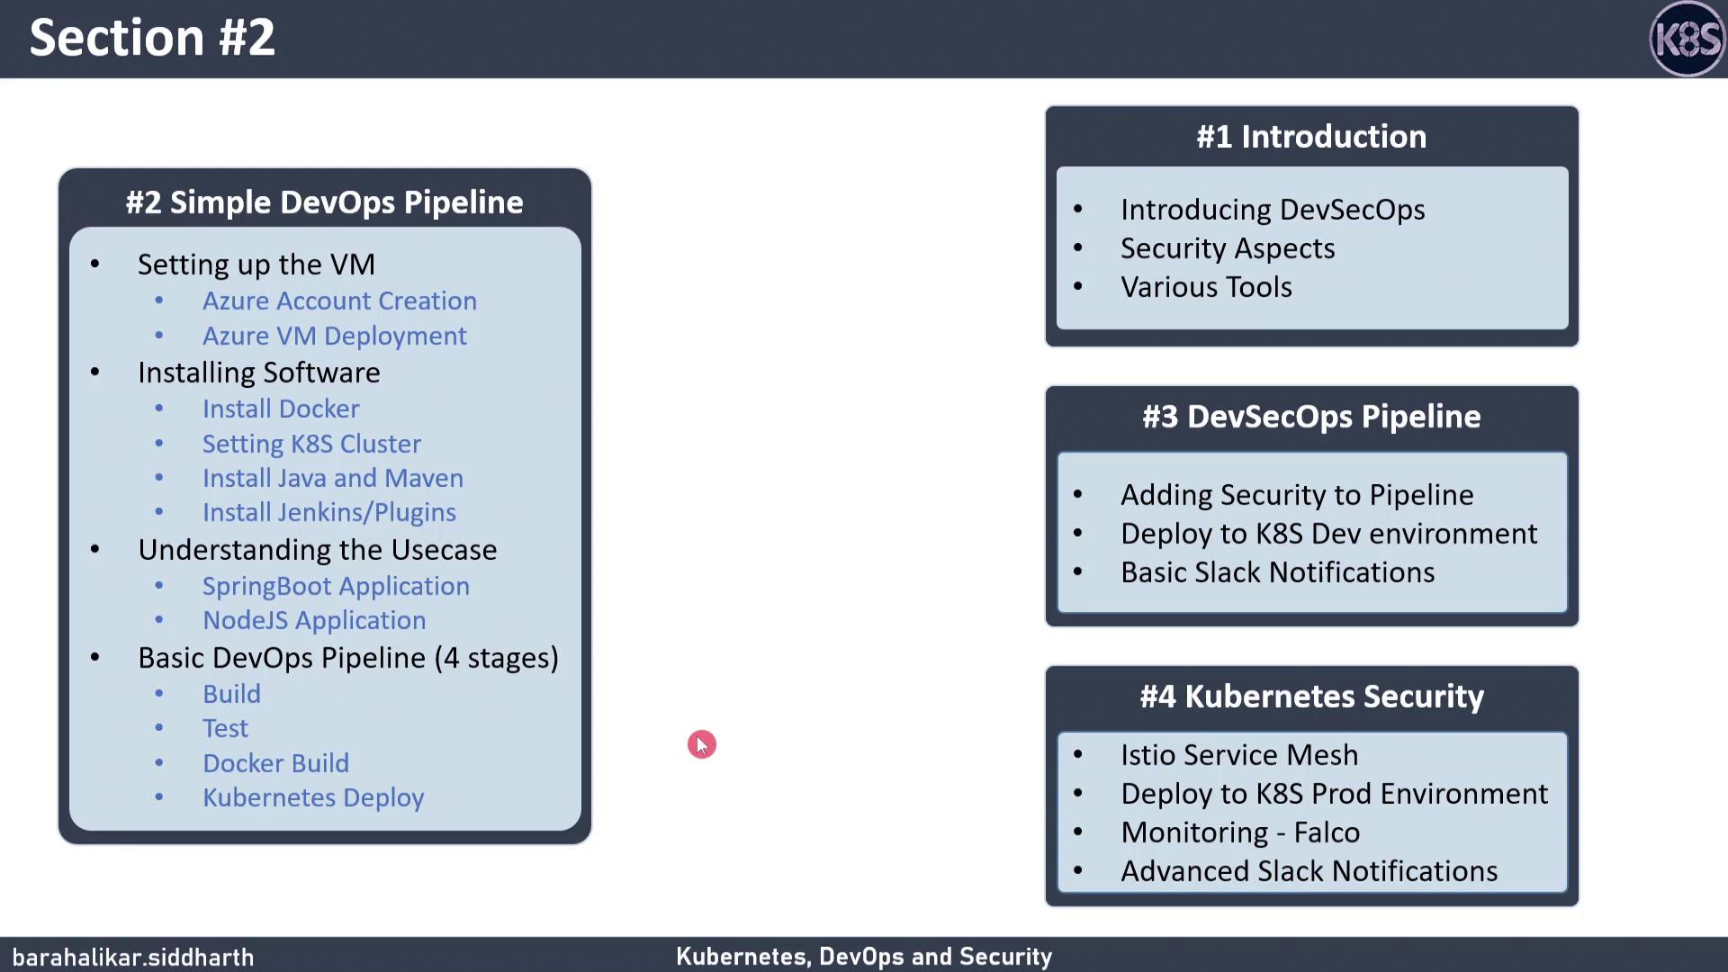This screenshot has height=972, width=1728.
Task: Click the #3 DevSecOps Pipeline heading
Action: pos(1311,417)
